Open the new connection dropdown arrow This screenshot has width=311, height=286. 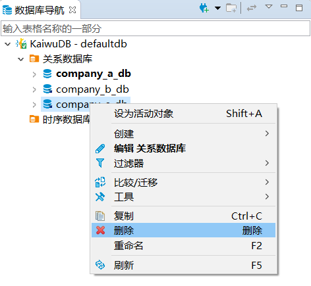[217, 9]
